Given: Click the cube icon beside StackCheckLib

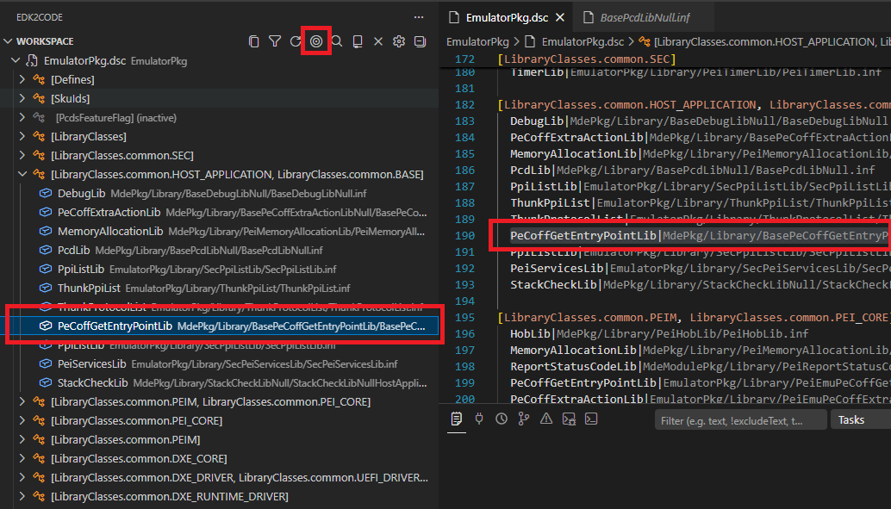Looking at the screenshot, I should tap(46, 383).
